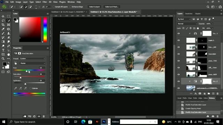Image resolution: width=223 pixels, height=125 pixels.
Task: Open the Filter menu
Action: (45, 2)
